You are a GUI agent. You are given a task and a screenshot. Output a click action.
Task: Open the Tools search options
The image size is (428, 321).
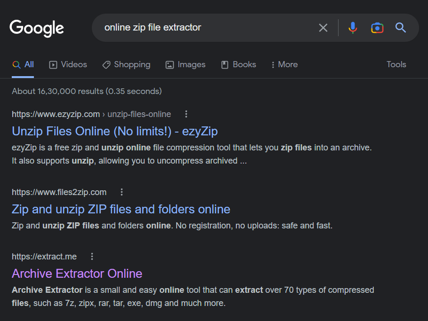396,64
